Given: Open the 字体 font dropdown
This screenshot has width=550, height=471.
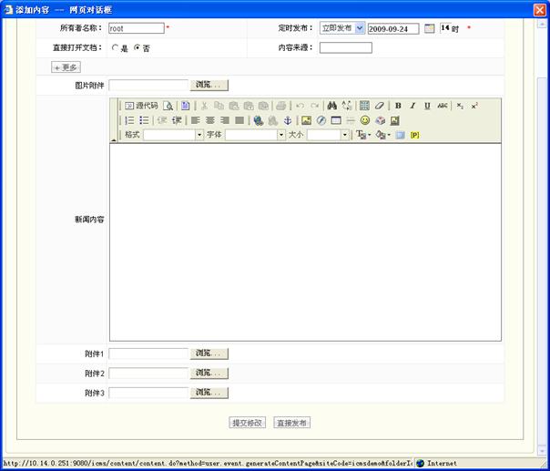Looking at the screenshot, I should 255,135.
